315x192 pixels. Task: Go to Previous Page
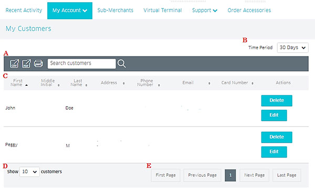pos(202,175)
